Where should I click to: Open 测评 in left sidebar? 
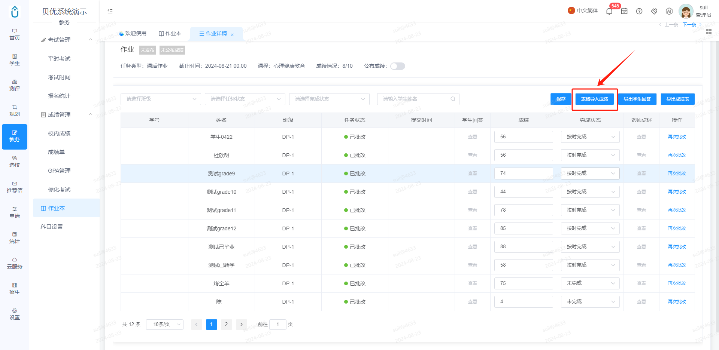pyautogui.click(x=15, y=85)
